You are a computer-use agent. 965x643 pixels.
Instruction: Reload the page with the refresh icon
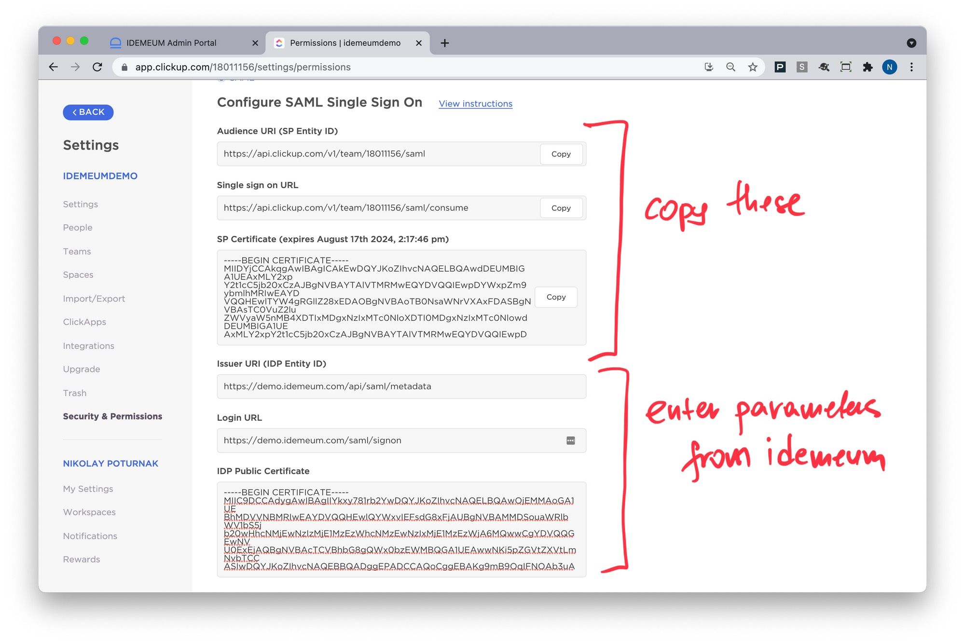97,67
